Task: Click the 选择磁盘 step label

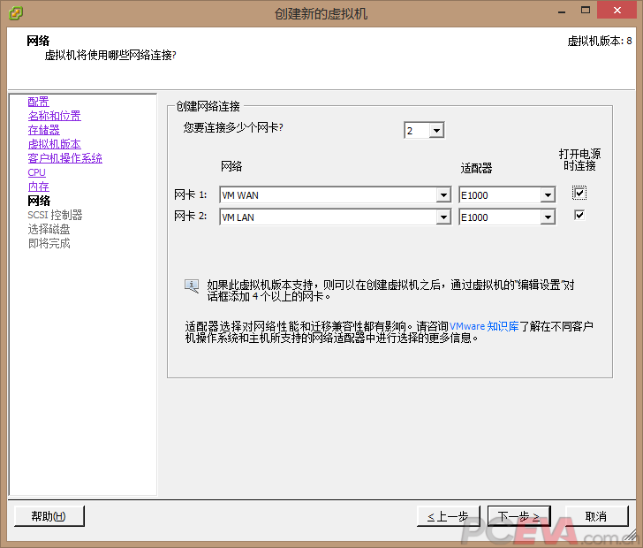Action: pyautogui.click(x=49, y=229)
